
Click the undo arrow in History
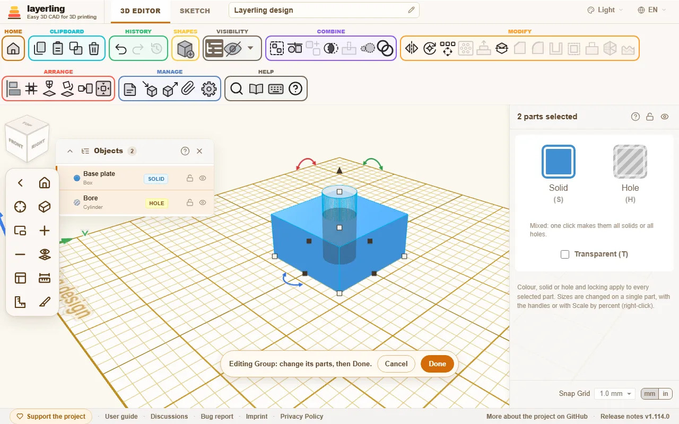[121, 49]
